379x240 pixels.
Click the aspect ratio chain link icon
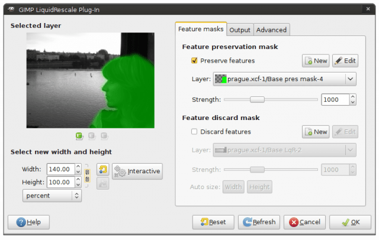pyautogui.click(x=88, y=176)
